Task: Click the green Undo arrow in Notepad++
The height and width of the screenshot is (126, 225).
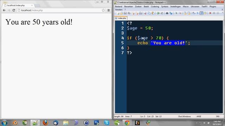Action: 158,13
